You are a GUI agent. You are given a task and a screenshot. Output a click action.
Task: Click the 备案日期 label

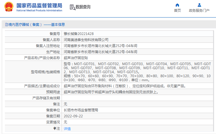coord(53,116)
